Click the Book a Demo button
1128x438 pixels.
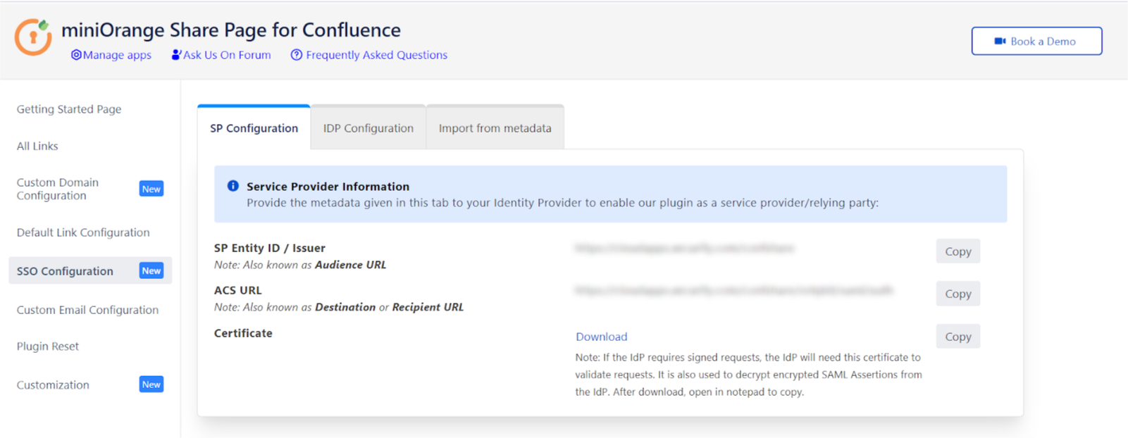pos(1036,42)
